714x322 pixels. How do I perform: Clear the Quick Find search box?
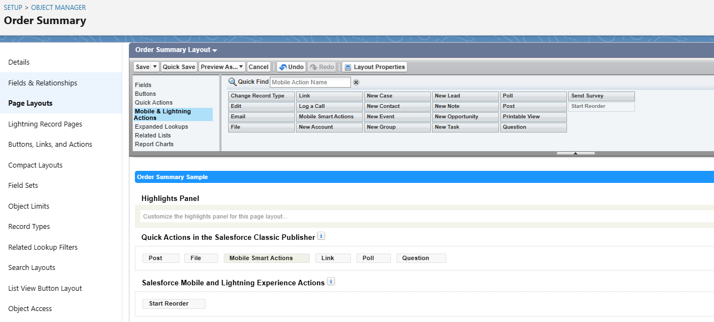(356, 82)
